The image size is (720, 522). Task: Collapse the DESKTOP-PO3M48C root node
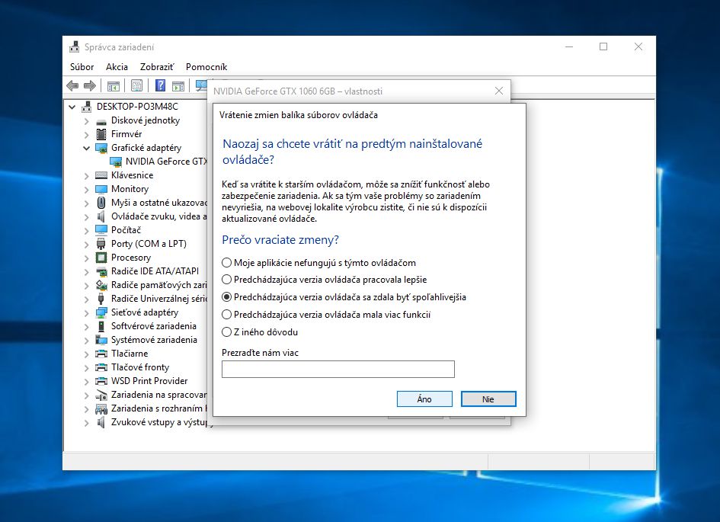point(72,107)
